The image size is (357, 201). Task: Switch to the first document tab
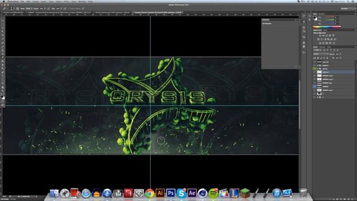coord(13,12)
